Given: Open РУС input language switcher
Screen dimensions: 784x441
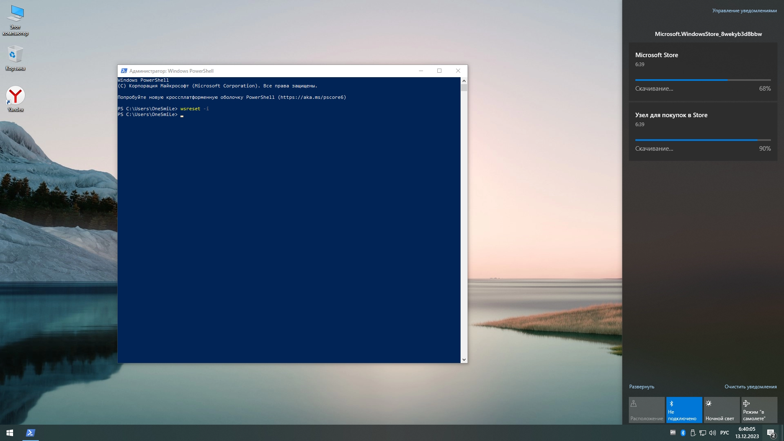Looking at the screenshot, I should (x=724, y=433).
